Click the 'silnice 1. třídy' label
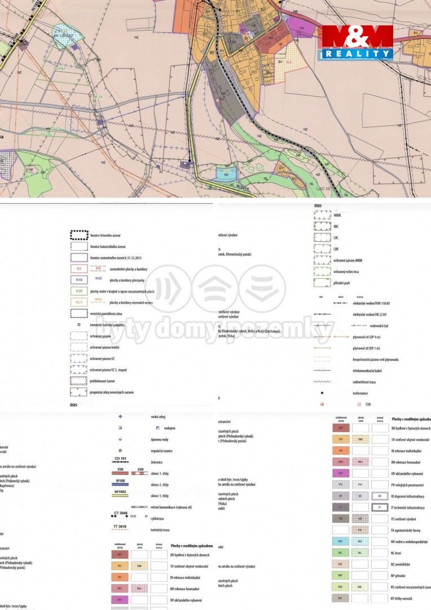Image resolution: width=431 pixels, height=610 pixels. click(160, 474)
